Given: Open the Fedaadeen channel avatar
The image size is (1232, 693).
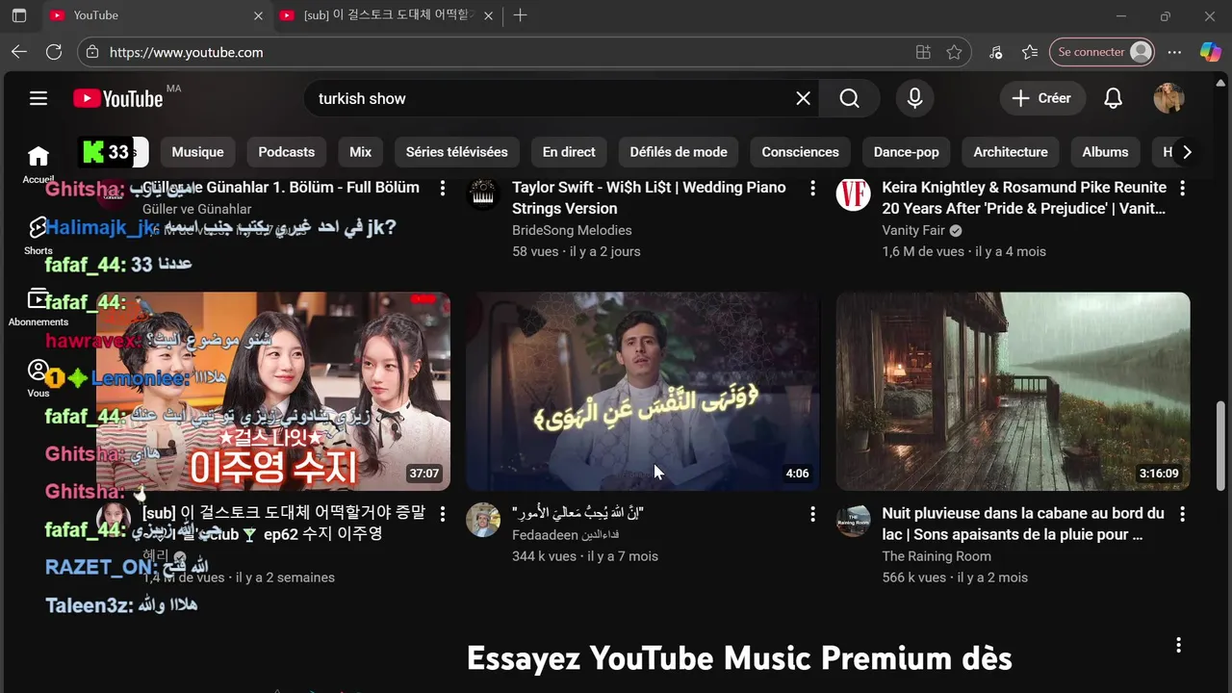Looking at the screenshot, I should (483, 520).
